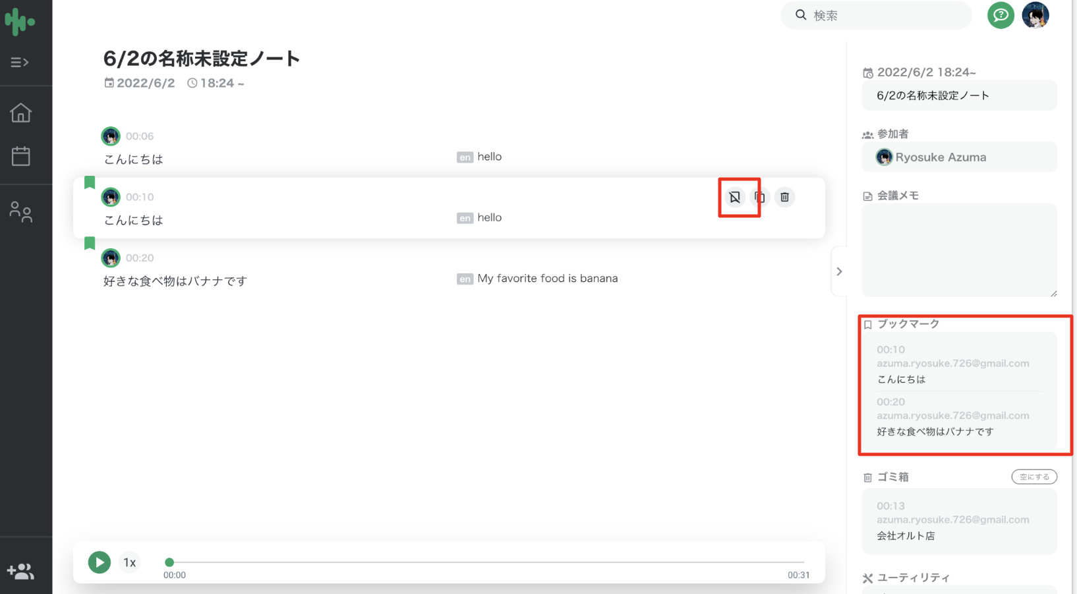This screenshot has height=594, width=1077.
Task: Select the こんにちは text at 00:06
Action: click(x=133, y=159)
